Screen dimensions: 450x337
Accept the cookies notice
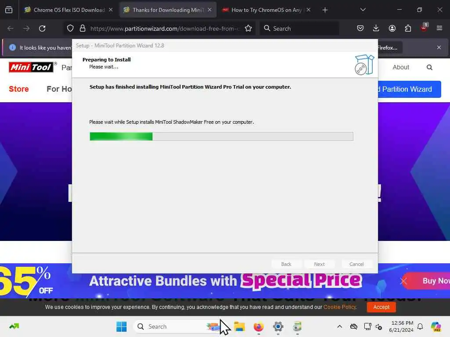[x=381, y=307]
